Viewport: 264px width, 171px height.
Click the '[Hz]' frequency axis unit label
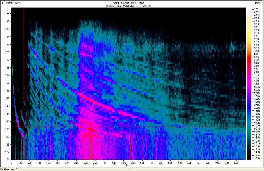128,165
